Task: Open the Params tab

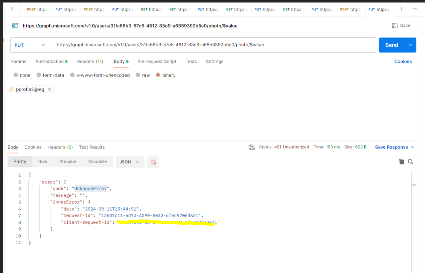Action: 18,61
